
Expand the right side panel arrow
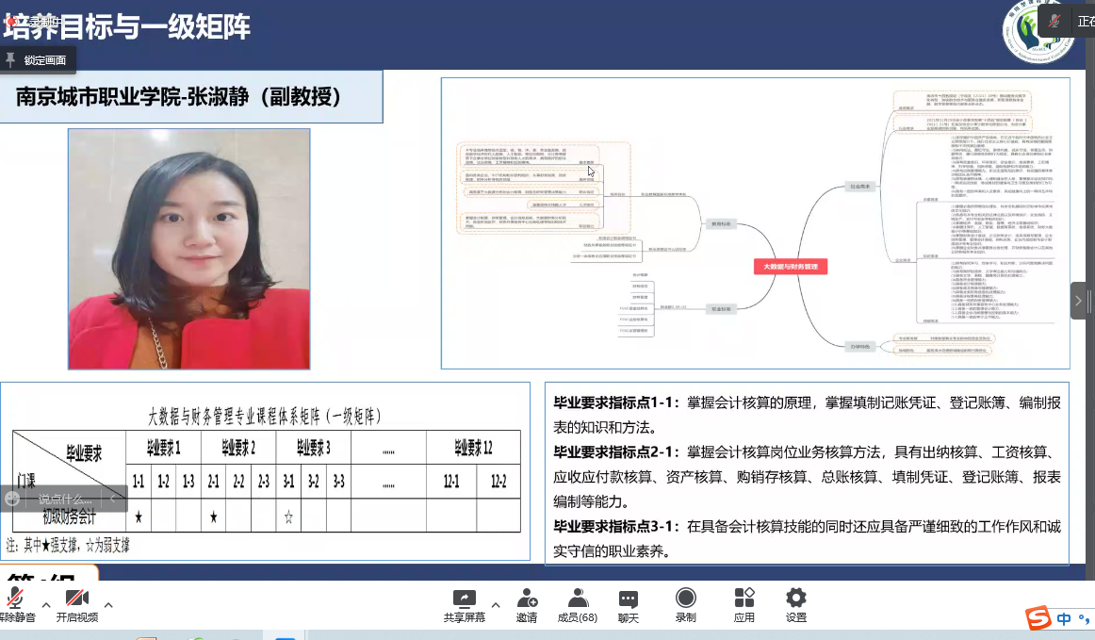pos(1079,301)
